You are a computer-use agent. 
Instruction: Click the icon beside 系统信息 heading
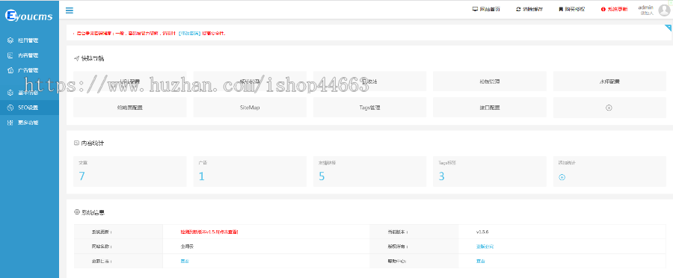click(x=76, y=212)
